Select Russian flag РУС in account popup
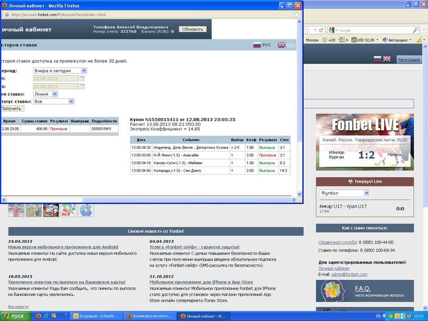The width and height of the screenshot is (428, 321). 262,45
